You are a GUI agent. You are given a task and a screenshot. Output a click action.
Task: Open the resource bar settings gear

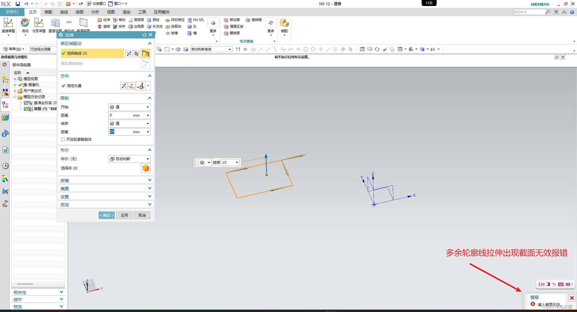(x=5, y=64)
